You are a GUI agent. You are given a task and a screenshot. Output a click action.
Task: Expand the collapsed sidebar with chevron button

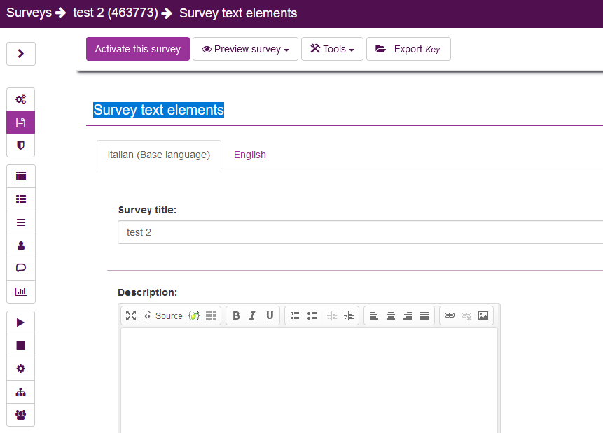[x=20, y=54]
